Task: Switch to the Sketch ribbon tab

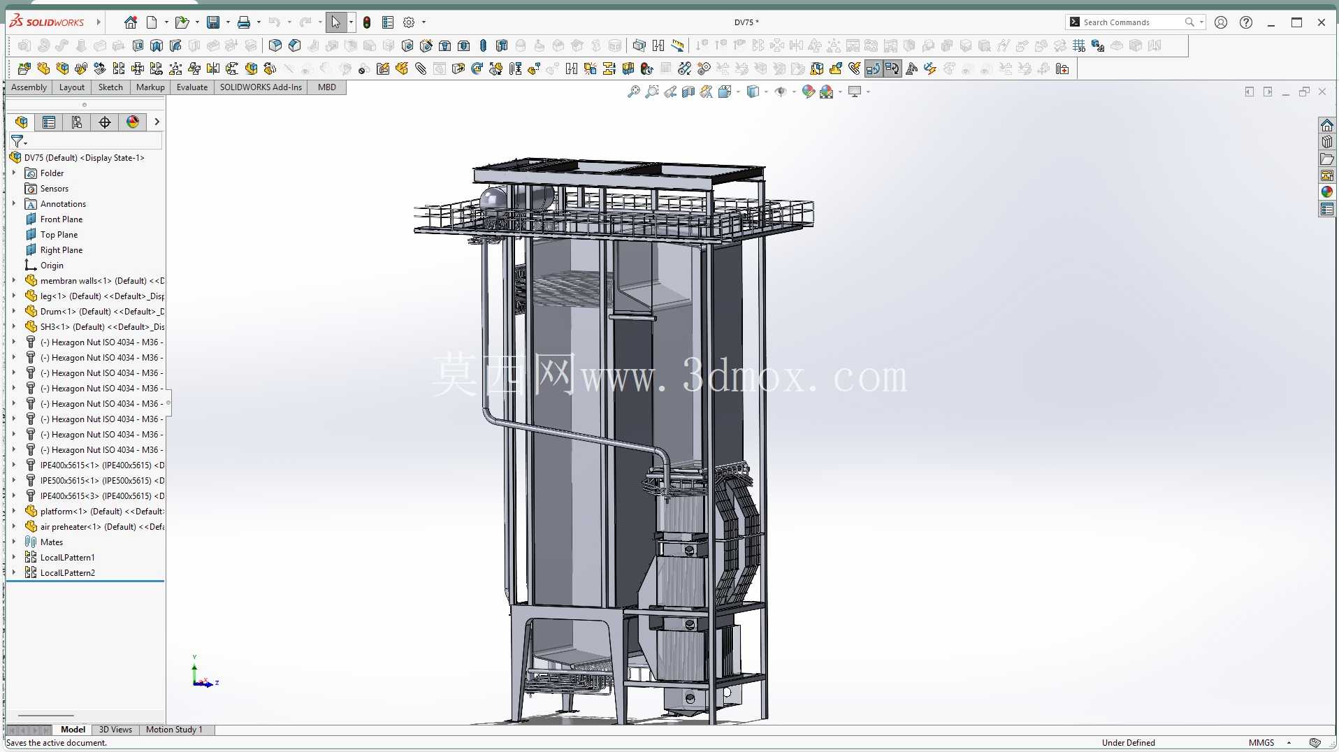Action: 110,87
